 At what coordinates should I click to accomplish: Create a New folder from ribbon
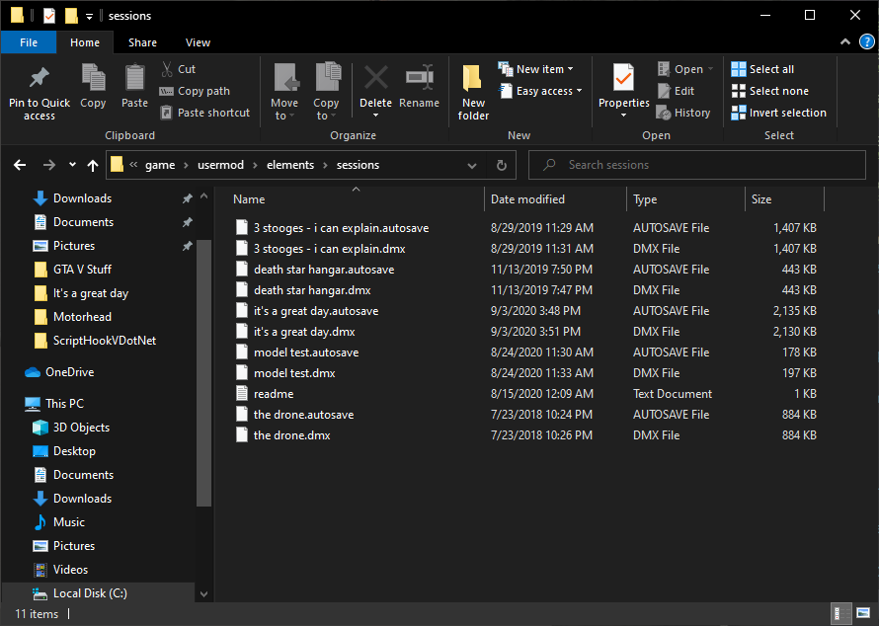tap(473, 92)
